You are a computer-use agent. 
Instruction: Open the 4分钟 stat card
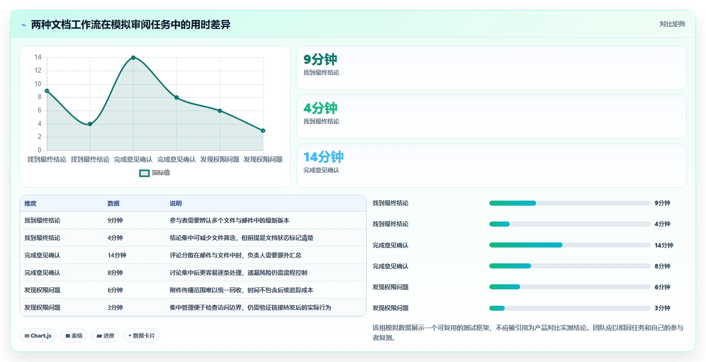point(491,117)
